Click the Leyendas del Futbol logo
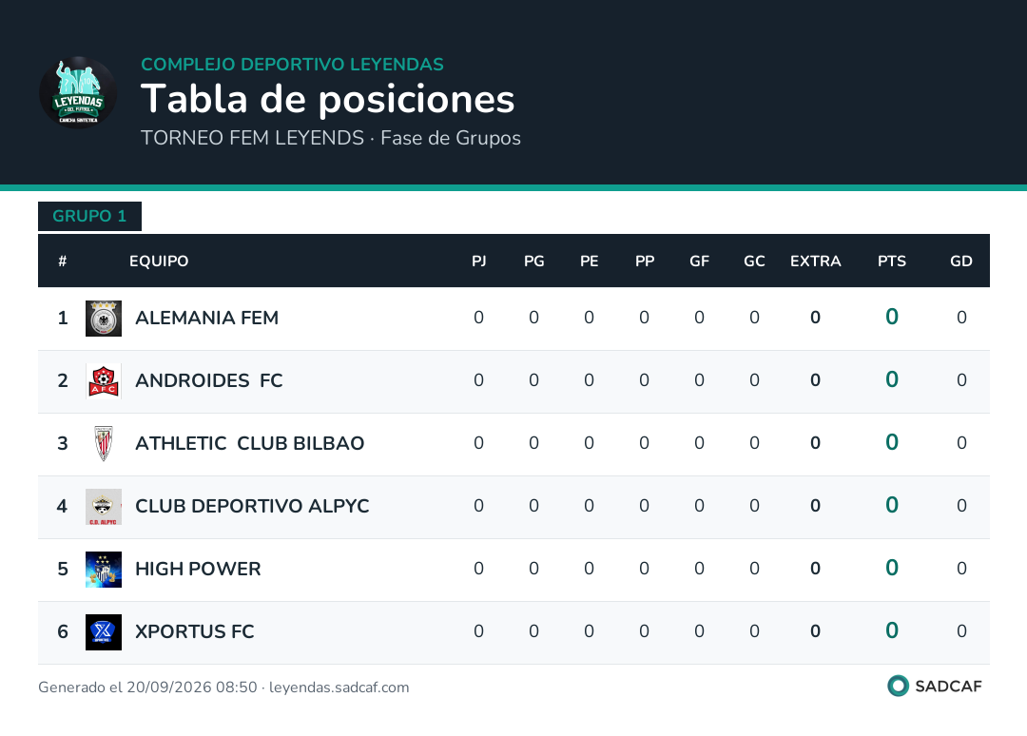Viewport: 1027px width, 736px height. [x=78, y=92]
